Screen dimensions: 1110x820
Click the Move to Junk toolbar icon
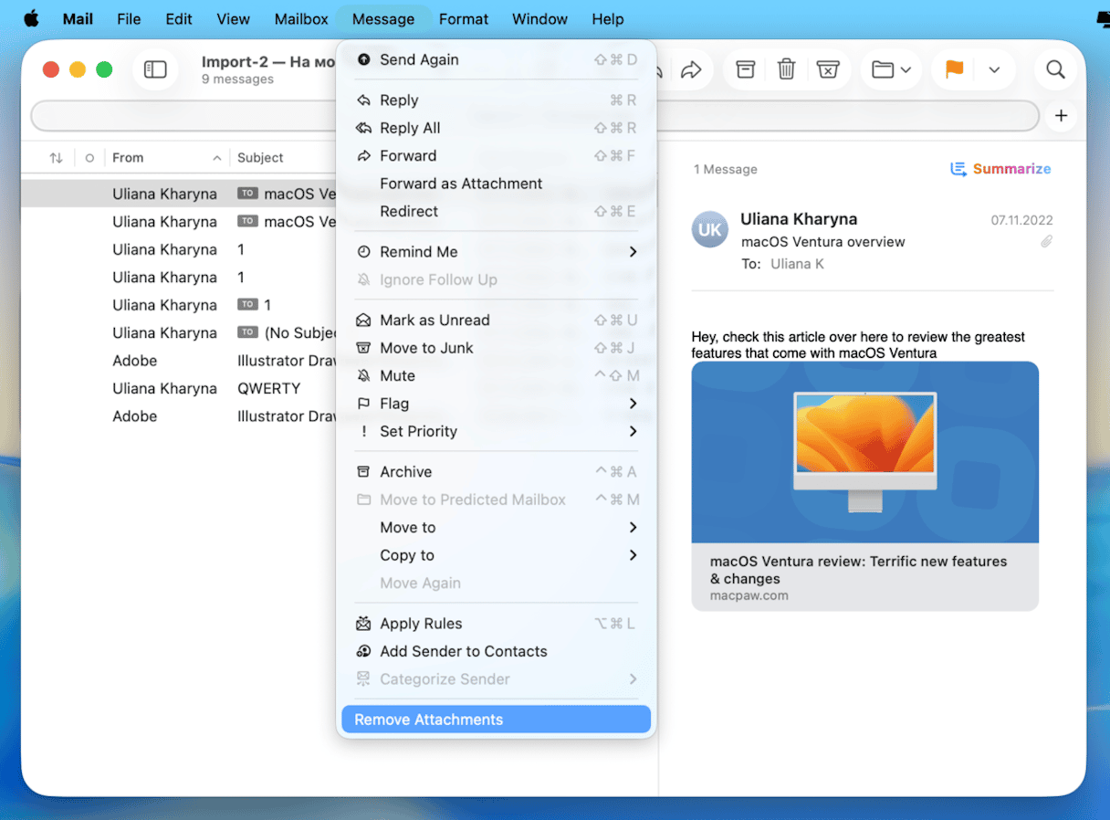pos(828,69)
